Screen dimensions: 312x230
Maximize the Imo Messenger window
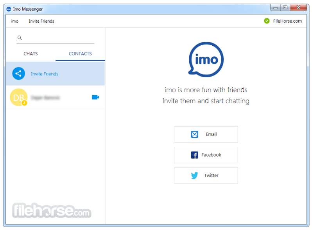pos(285,7)
